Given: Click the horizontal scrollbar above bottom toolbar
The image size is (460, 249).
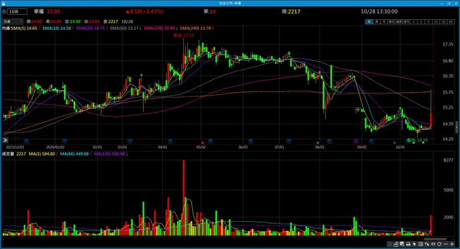Looking at the screenshot, I should click(x=435, y=239).
